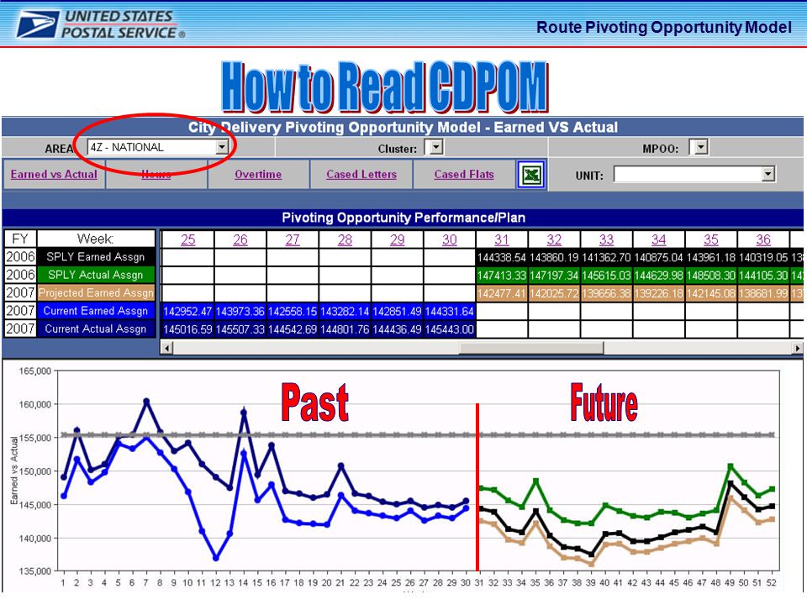Screen dimensions: 807x605
Task: Click the table's scroll left arrow
Action: point(166,348)
